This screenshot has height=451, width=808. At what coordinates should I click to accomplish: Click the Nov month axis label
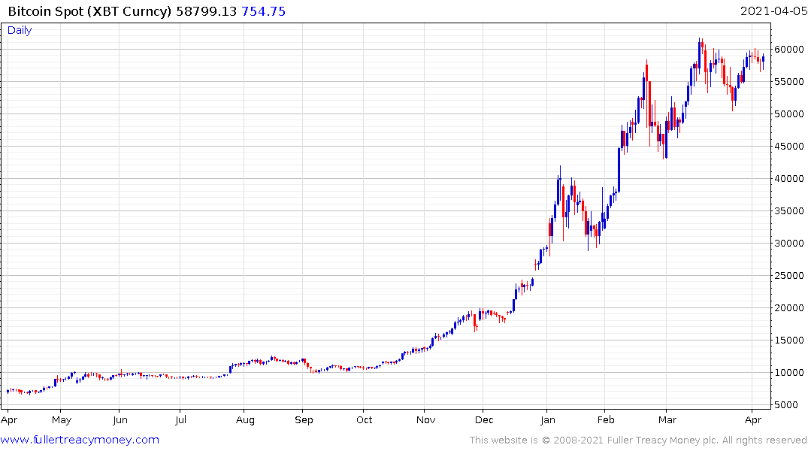(x=425, y=420)
